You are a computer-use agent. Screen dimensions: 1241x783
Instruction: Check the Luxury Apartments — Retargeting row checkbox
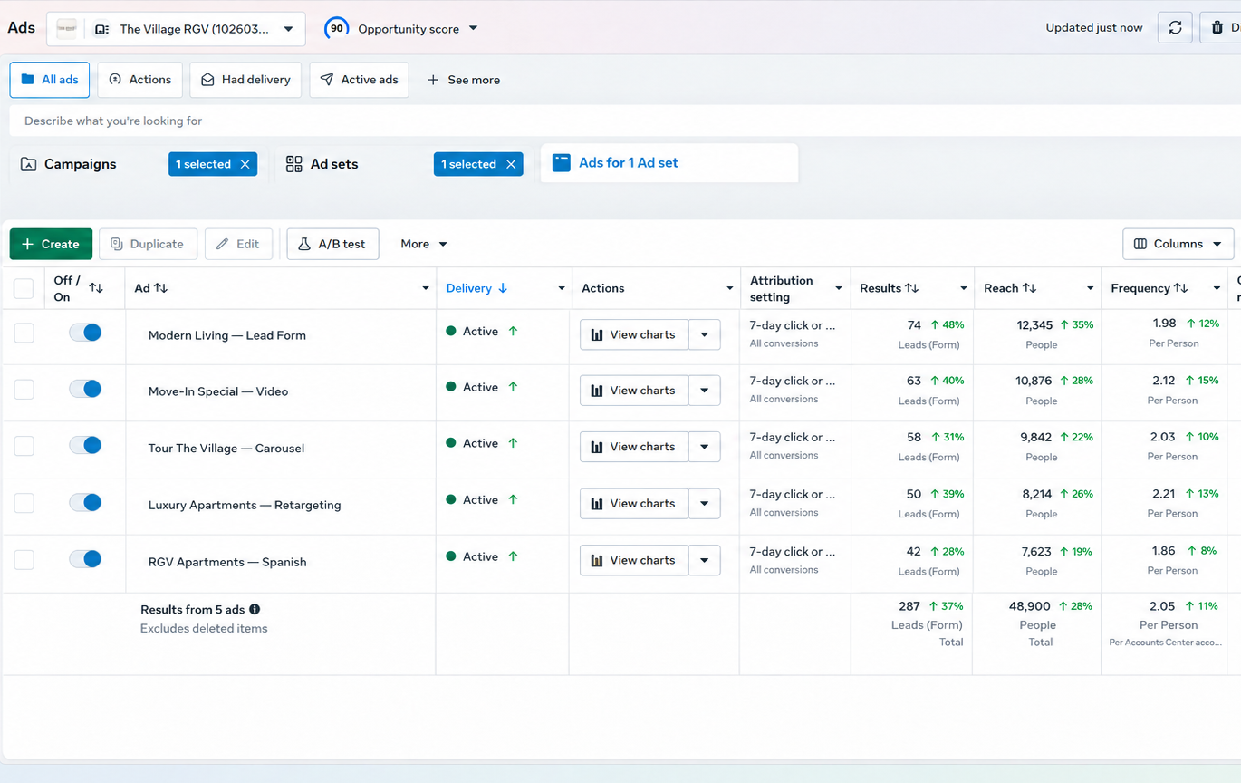pos(24,503)
